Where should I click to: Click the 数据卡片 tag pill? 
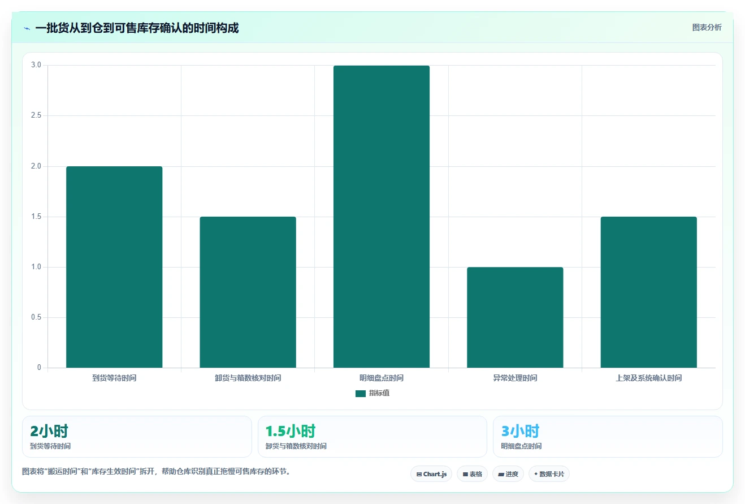coord(549,474)
